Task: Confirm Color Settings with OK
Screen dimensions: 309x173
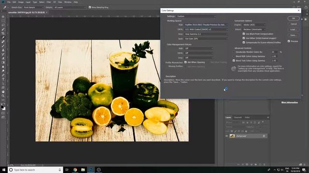Action: 294,18
